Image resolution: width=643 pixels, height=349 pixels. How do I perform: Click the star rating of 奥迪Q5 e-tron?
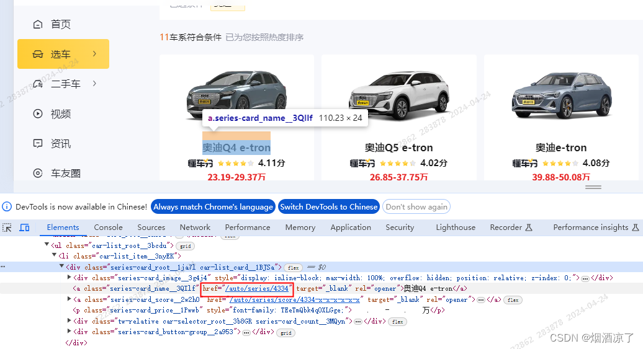[x=397, y=163]
